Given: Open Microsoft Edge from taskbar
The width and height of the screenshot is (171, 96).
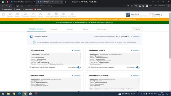Looking at the screenshot, I should [20, 94].
